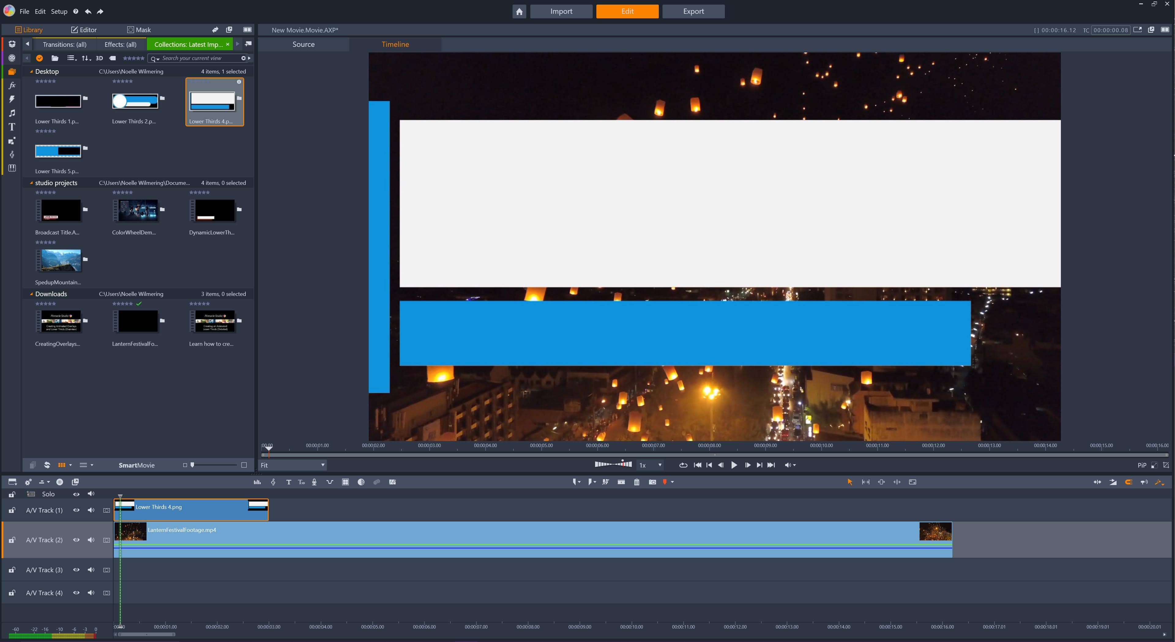Toggle magnetic snapping magnet icon

[1128, 482]
